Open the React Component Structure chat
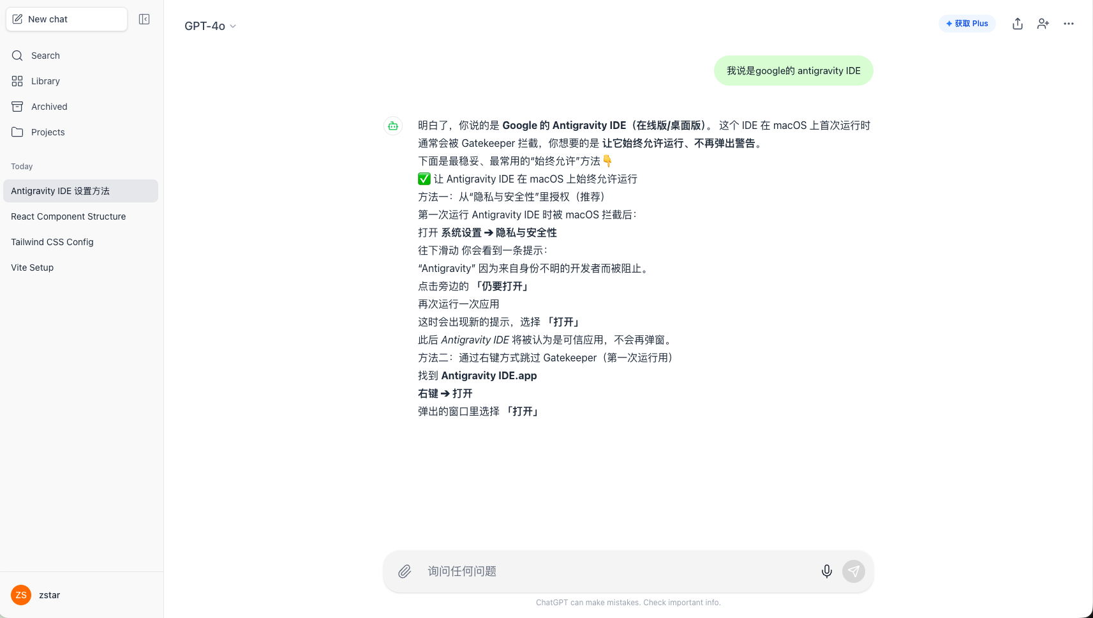The image size is (1093, 618). coord(68,216)
